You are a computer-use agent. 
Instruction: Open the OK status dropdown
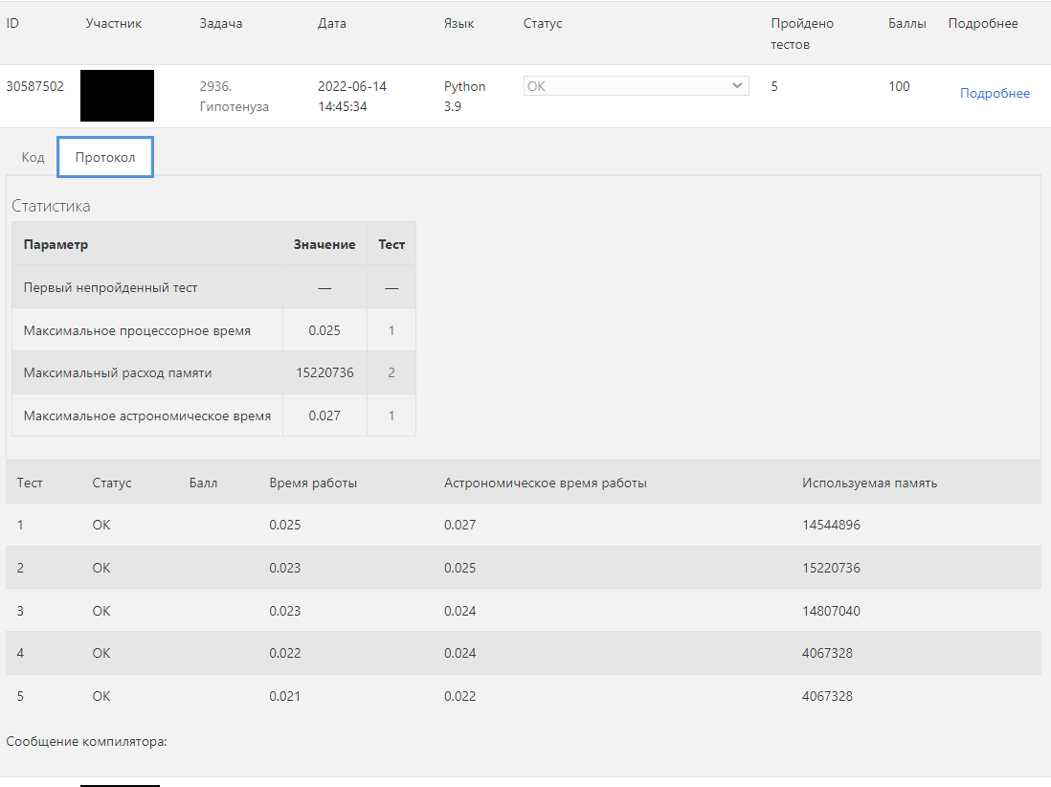pos(636,86)
